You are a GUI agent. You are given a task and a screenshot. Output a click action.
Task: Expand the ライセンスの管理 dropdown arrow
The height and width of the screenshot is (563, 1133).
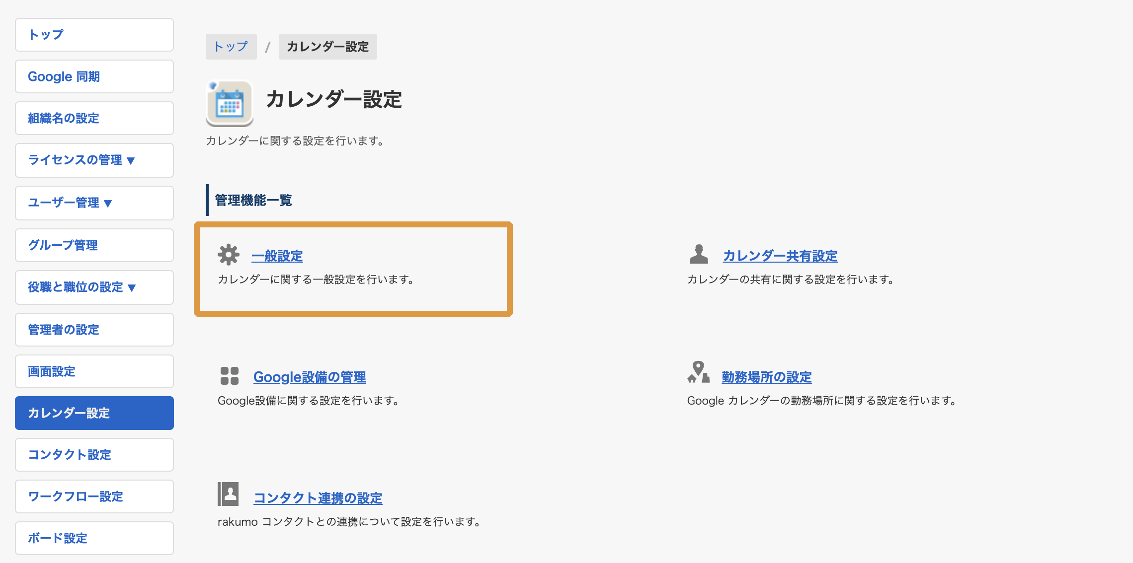click(x=131, y=161)
